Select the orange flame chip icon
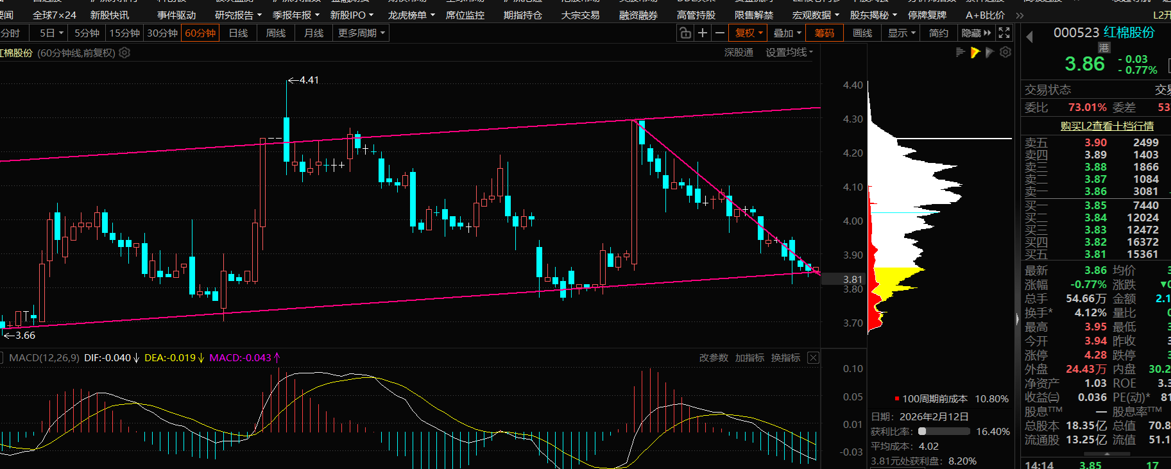1171x469 pixels. [975, 53]
